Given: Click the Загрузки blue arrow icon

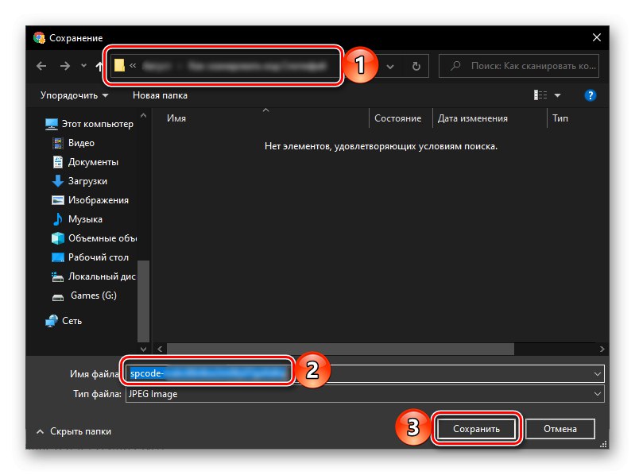Looking at the screenshot, I should (58, 181).
